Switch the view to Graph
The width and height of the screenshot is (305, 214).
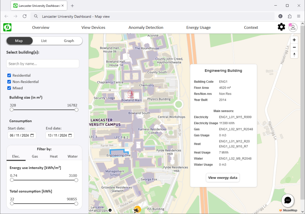click(69, 41)
